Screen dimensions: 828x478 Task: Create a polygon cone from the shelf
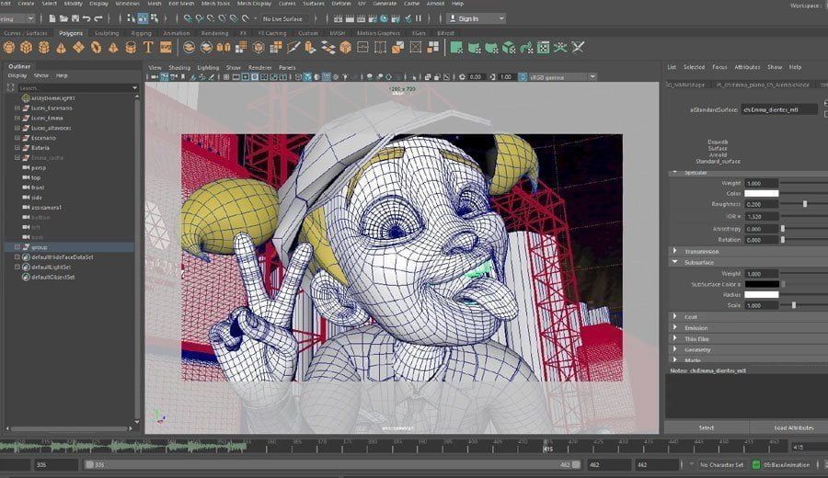point(62,48)
